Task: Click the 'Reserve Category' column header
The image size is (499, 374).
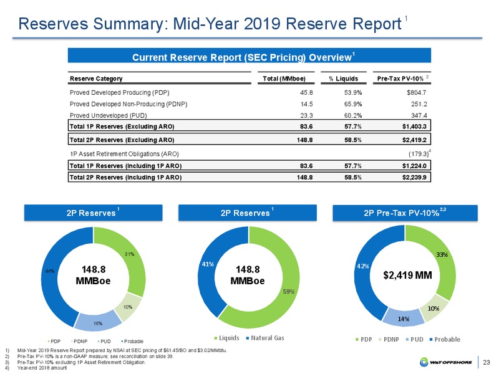Action: [x=96, y=79]
